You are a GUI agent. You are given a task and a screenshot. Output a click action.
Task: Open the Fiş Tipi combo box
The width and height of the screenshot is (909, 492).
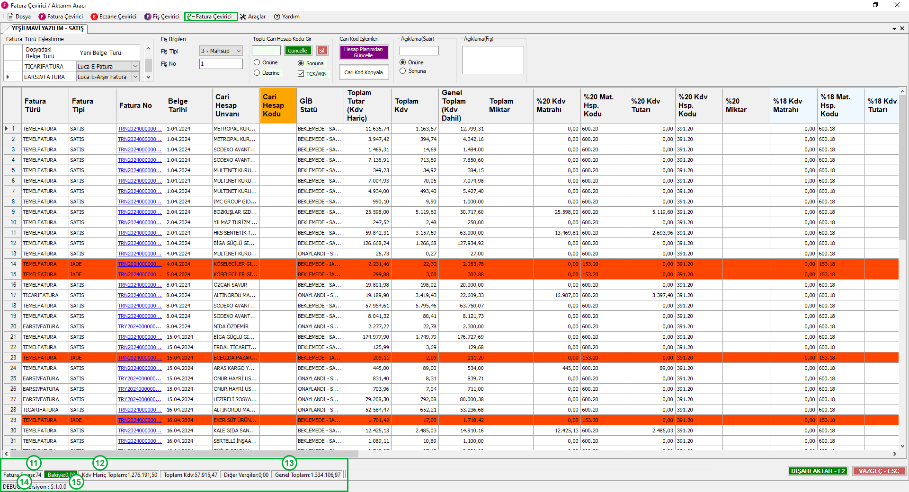click(x=221, y=51)
